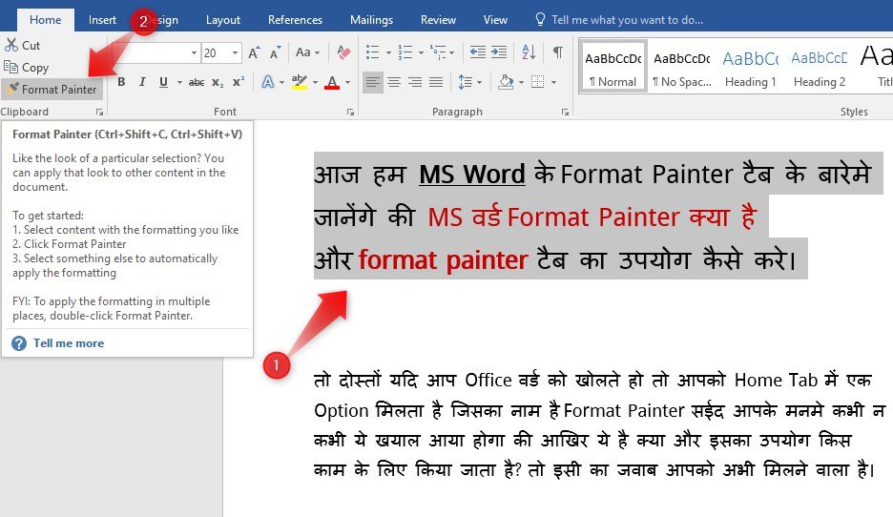Apply bullet list
The image size is (893, 517).
(372, 52)
